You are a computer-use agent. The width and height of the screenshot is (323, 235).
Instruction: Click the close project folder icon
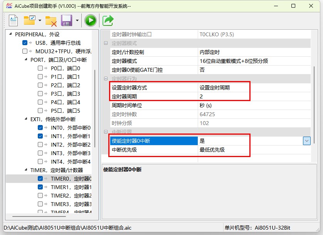click(x=51, y=21)
